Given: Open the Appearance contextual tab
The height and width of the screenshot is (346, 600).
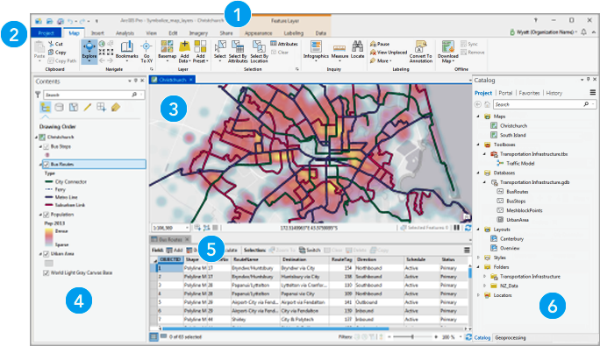Looking at the screenshot, I should click(x=258, y=33).
